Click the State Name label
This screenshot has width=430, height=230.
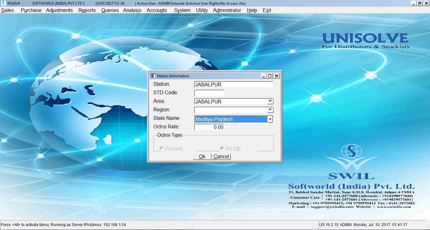(166, 118)
